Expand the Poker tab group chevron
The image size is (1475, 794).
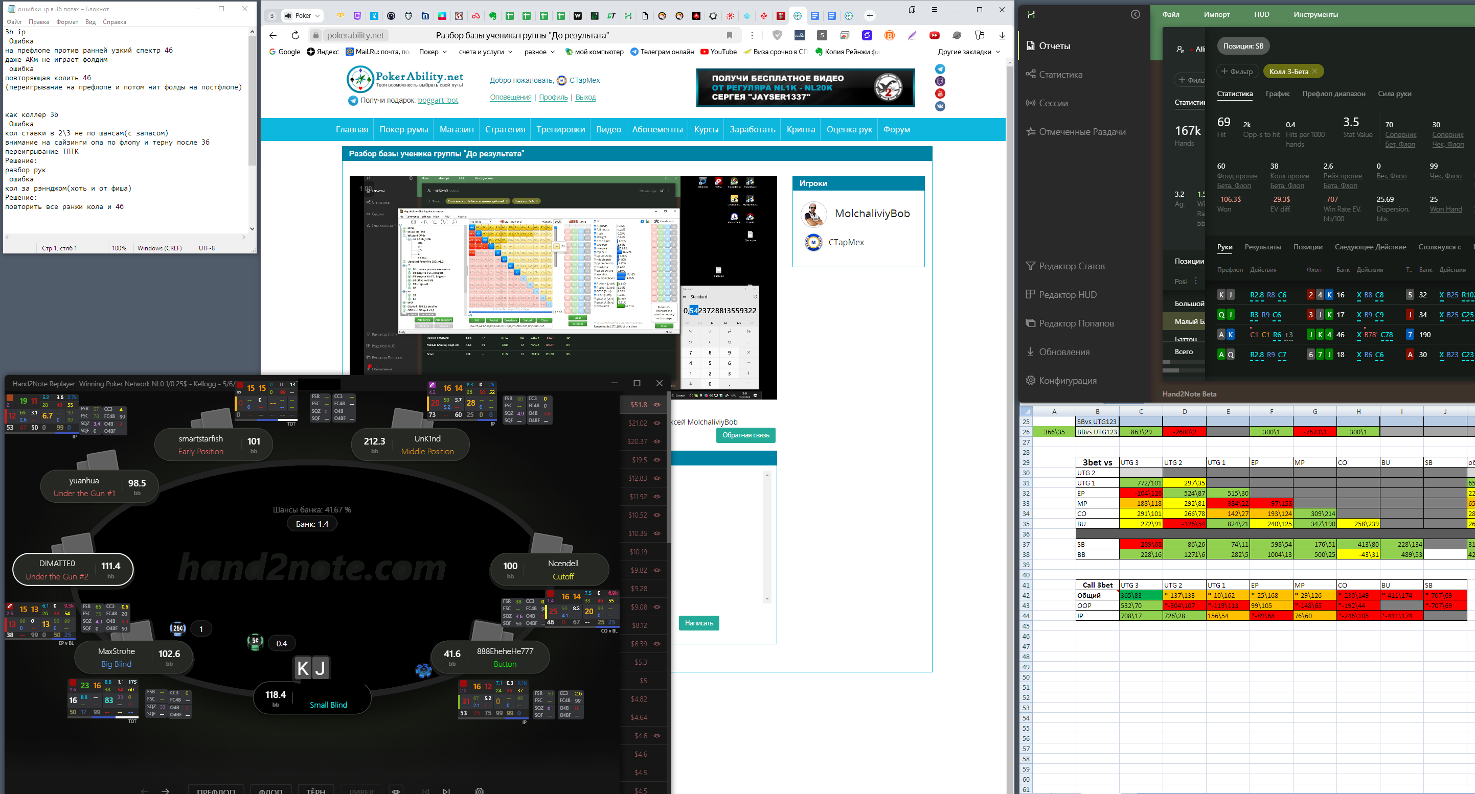click(x=318, y=16)
